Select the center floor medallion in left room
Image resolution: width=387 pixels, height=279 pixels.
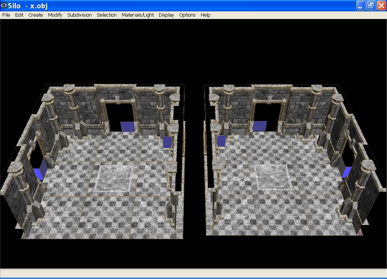(115, 178)
